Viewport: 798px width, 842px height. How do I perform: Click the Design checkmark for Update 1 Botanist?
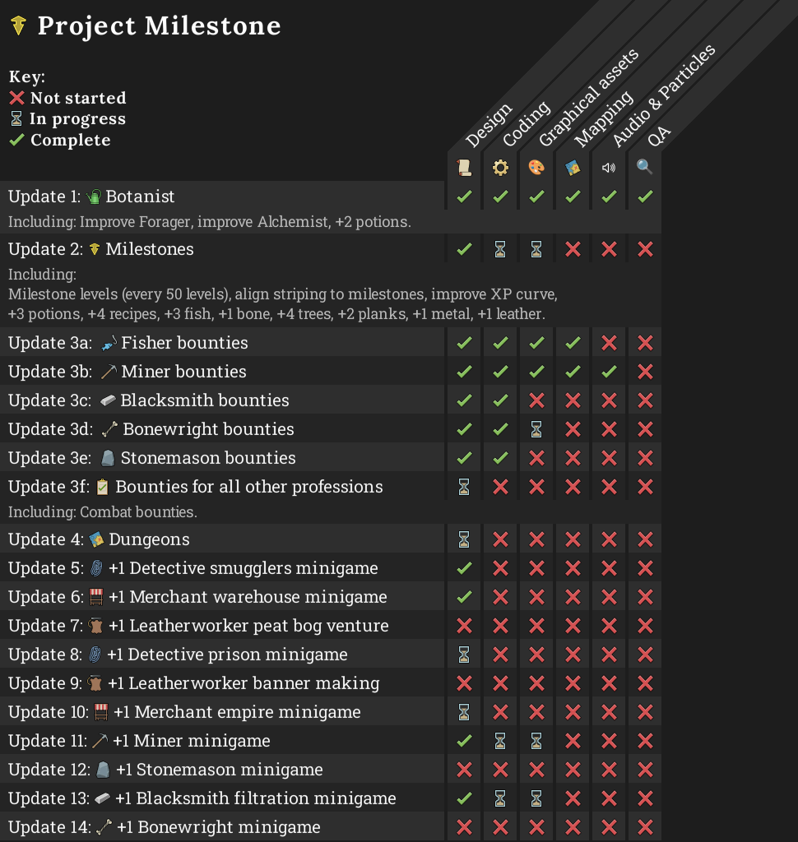(x=464, y=197)
